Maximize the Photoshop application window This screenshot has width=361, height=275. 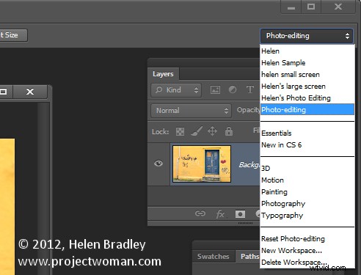(x=311, y=7)
